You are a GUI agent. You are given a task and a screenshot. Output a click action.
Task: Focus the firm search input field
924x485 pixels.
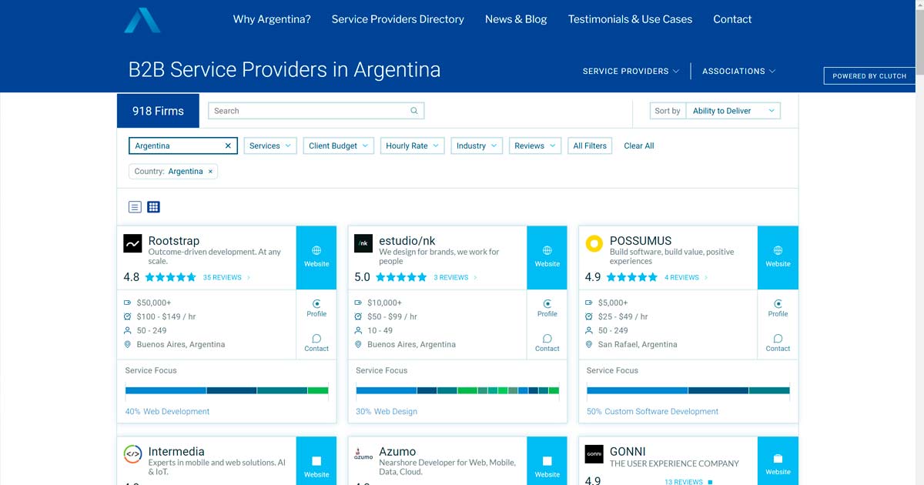tap(316, 111)
